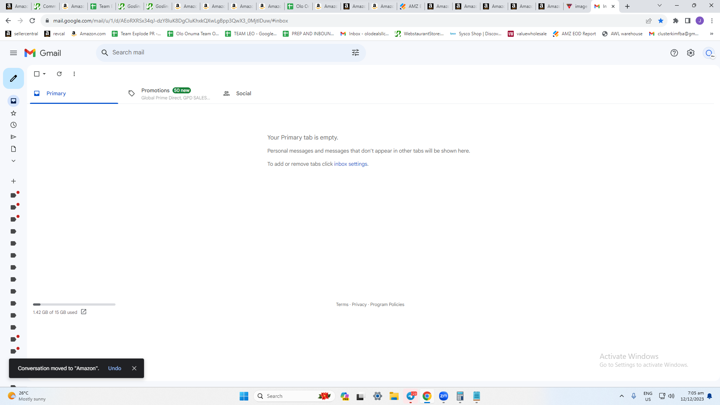Go back with browser back arrow

pos(8,21)
